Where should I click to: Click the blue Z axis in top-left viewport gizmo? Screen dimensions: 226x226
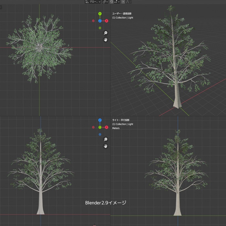[x=100, y=21]
